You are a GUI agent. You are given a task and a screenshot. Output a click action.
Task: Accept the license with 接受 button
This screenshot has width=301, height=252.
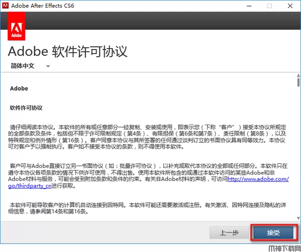[x=273, y=233]
